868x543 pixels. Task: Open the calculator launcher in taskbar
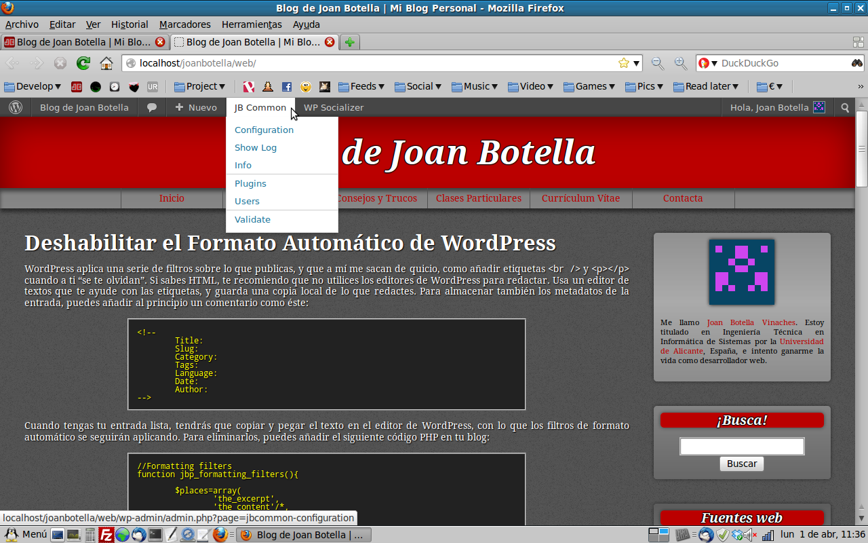click(90, 535)
